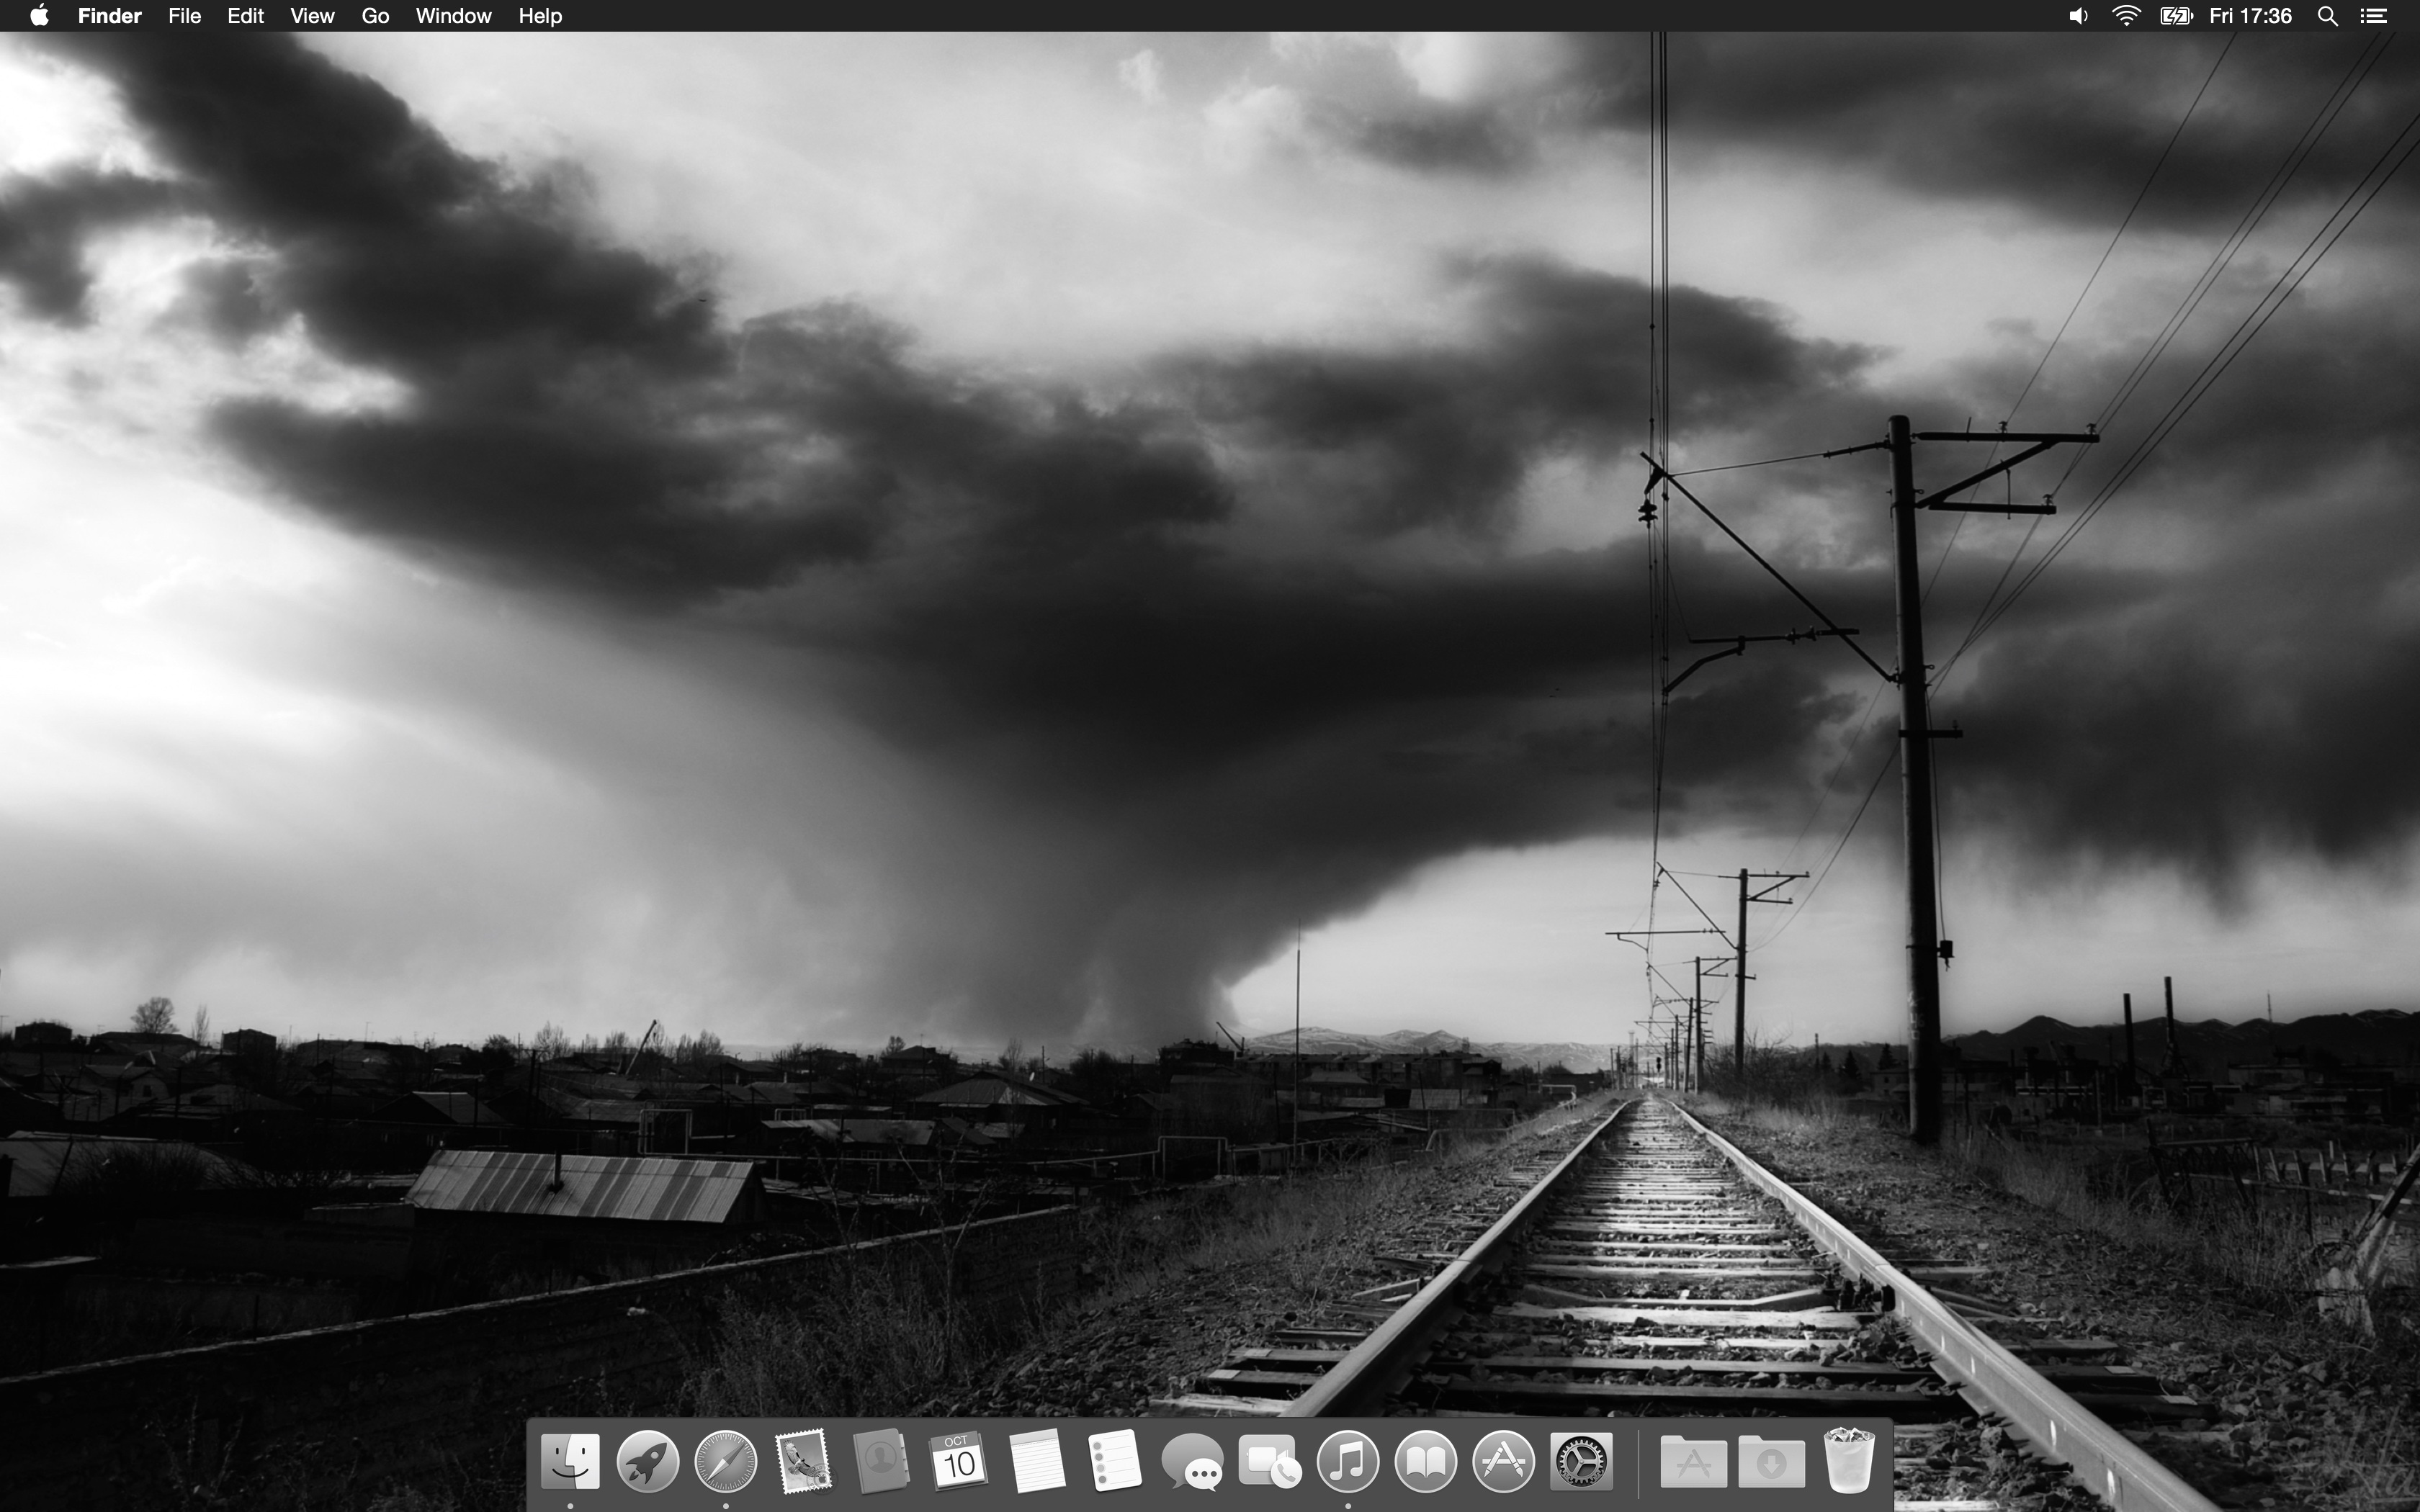
Task: Open App Store icon in Dock
Action: 1503,1462
